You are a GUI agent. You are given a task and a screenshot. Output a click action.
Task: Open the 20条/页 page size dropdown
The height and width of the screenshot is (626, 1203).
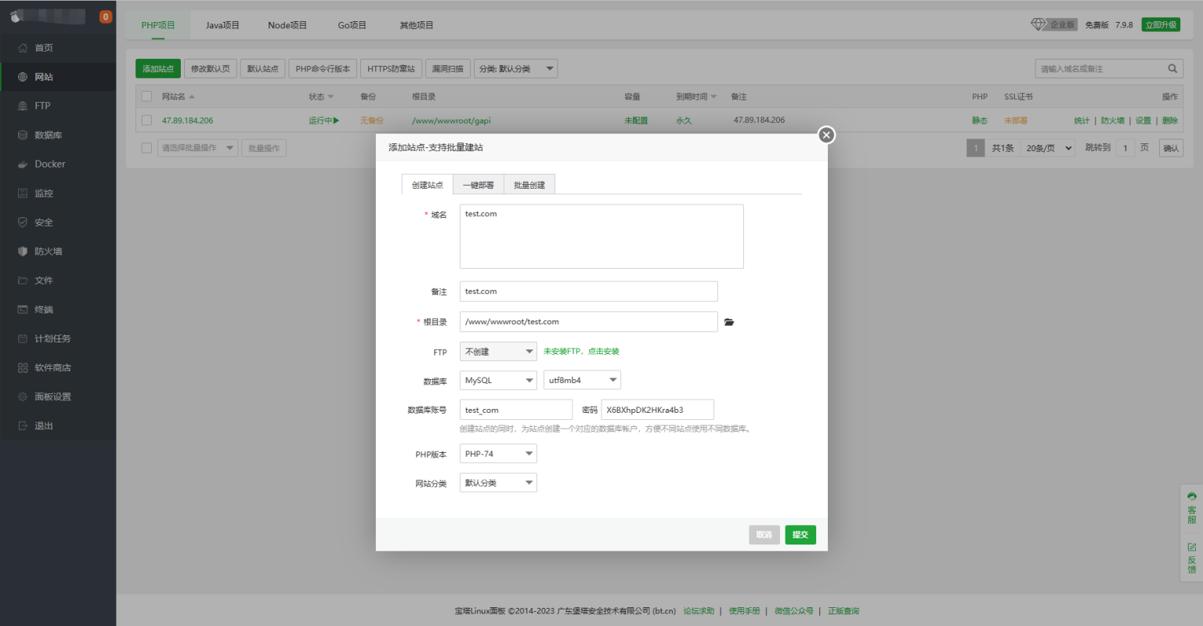tap(1047, 147)
